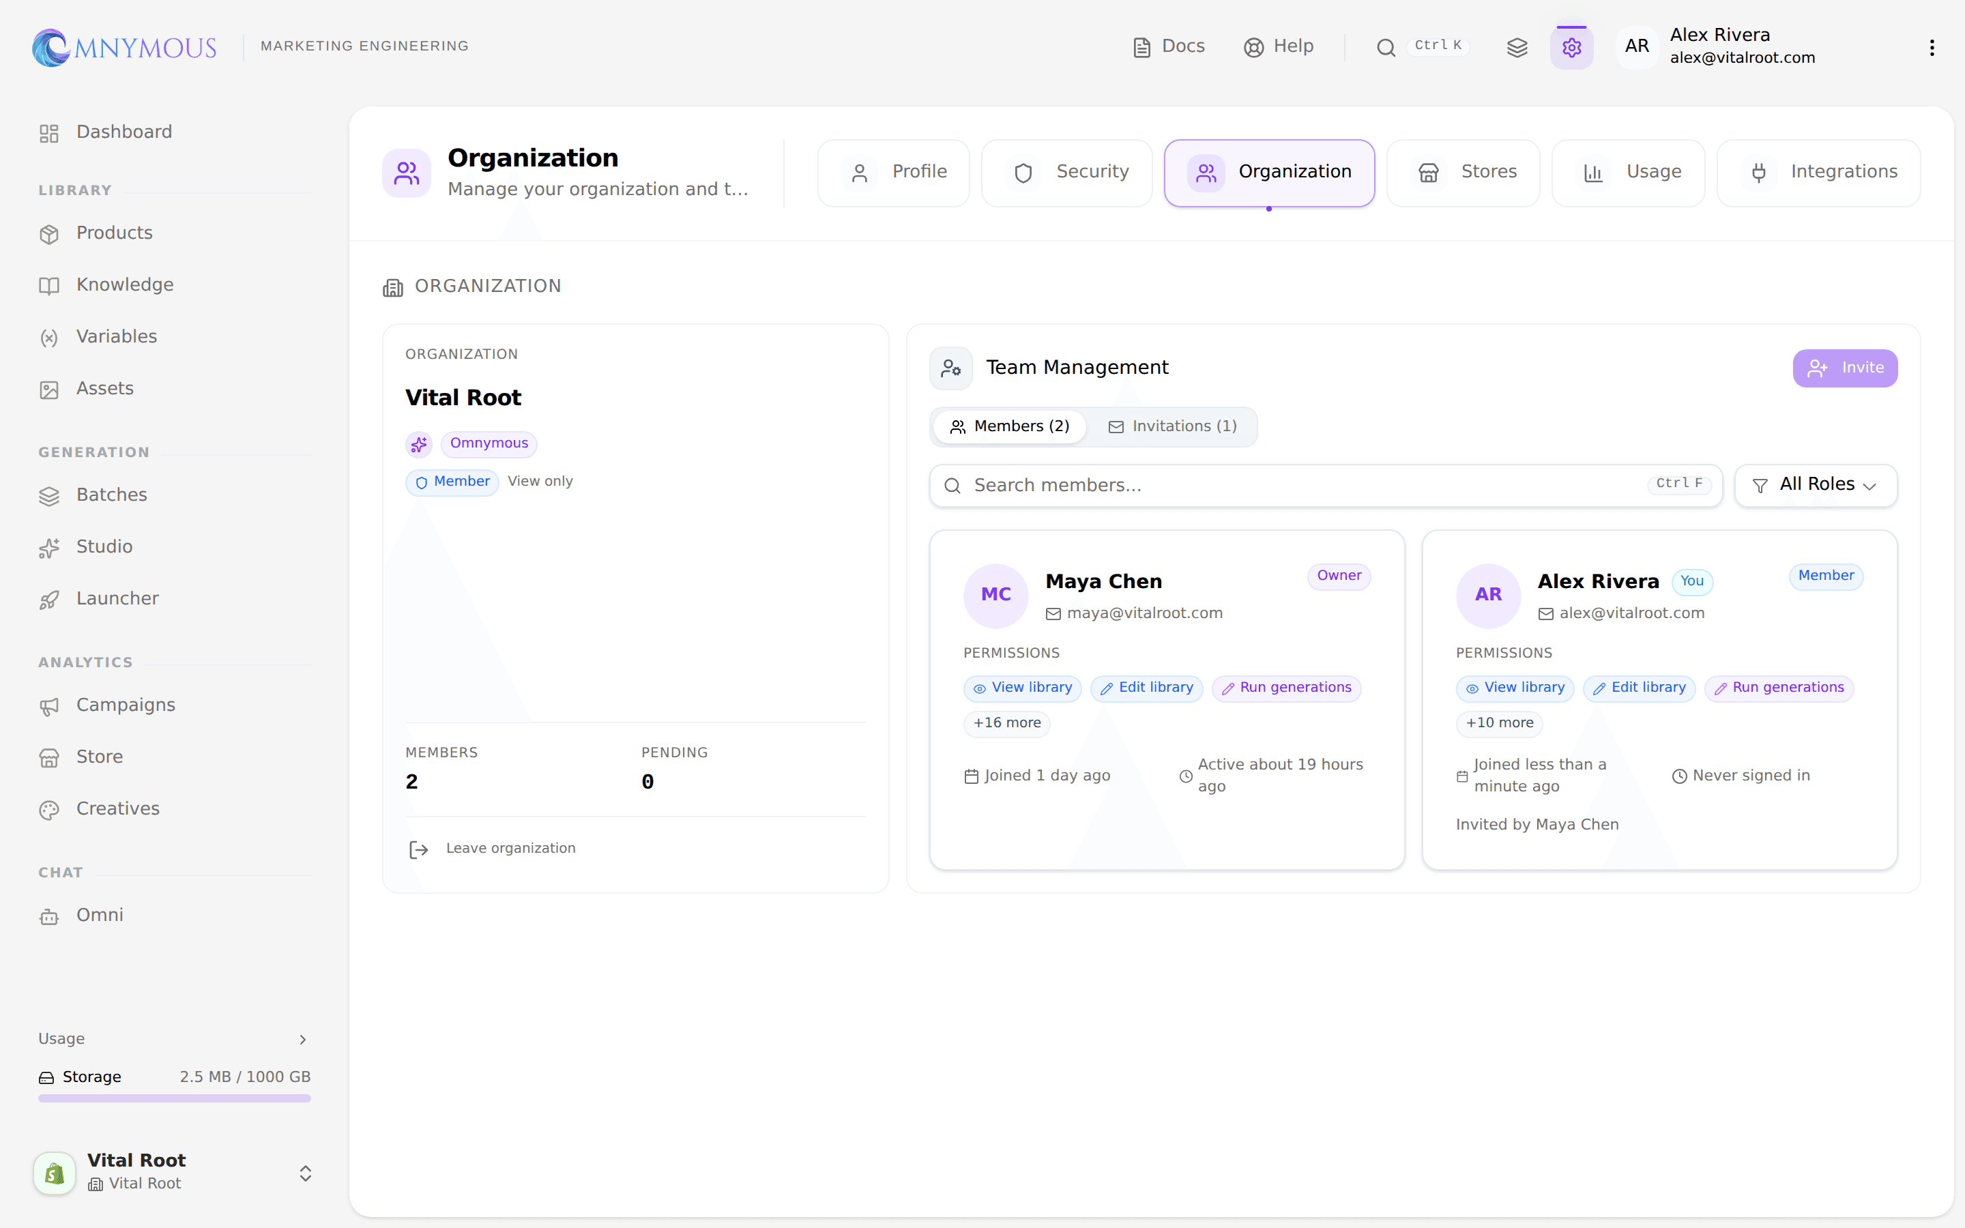Click the layers stack icon in header
The image size is (1965, 1228).
(x=1517, y=47)
